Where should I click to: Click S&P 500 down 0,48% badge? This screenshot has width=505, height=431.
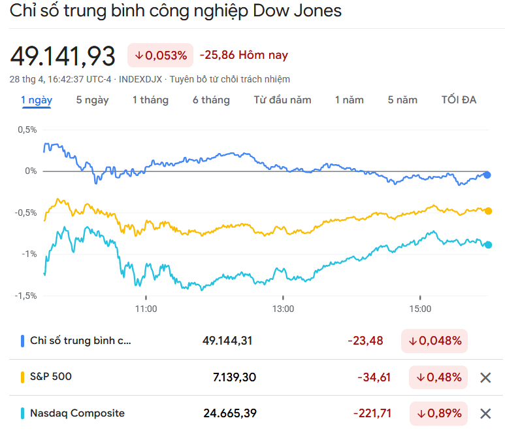coord(438,377)
